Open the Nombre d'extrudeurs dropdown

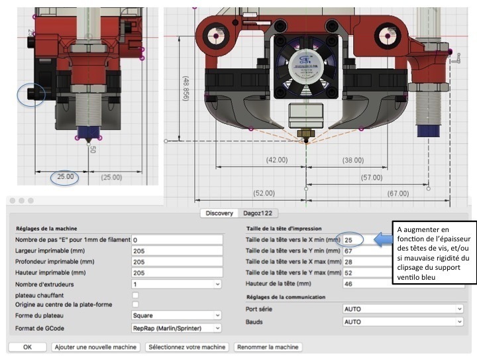(x=176, y=284)
